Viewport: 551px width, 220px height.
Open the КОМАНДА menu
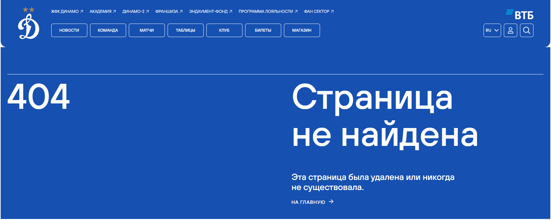tap(108, 30)
